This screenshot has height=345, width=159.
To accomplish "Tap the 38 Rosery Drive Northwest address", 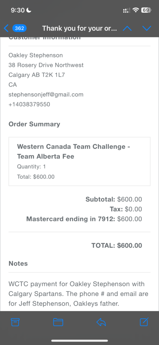I will [46, 65].
